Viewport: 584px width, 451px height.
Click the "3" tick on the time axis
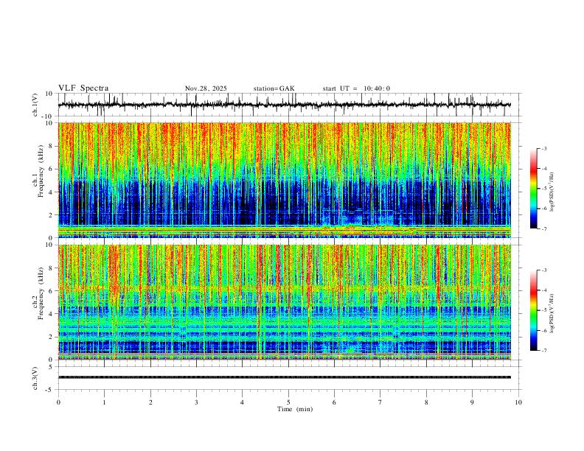[x=196, y=402]
